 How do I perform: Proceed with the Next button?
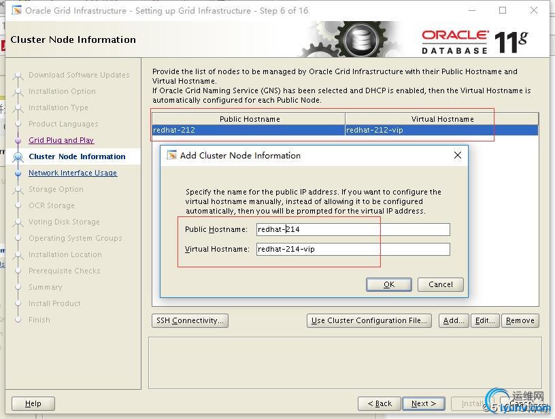424,403
